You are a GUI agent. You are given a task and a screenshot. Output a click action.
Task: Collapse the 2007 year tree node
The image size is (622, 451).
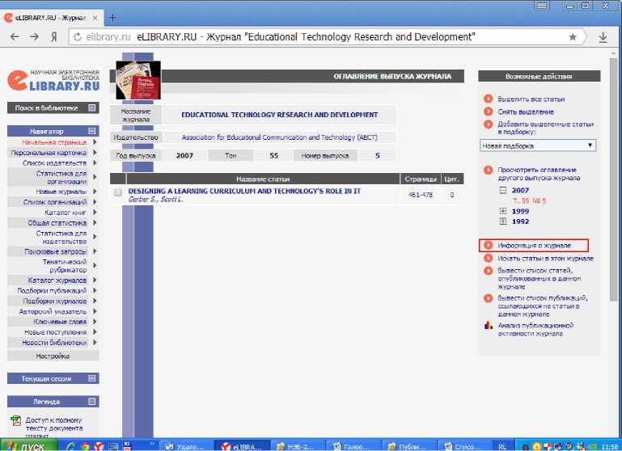point(503,190)
